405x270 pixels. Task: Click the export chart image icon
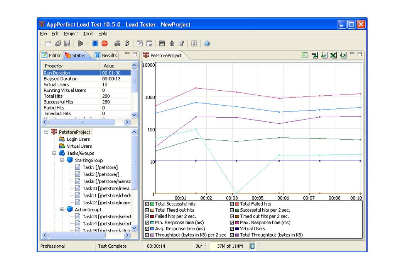pos(315,55)
